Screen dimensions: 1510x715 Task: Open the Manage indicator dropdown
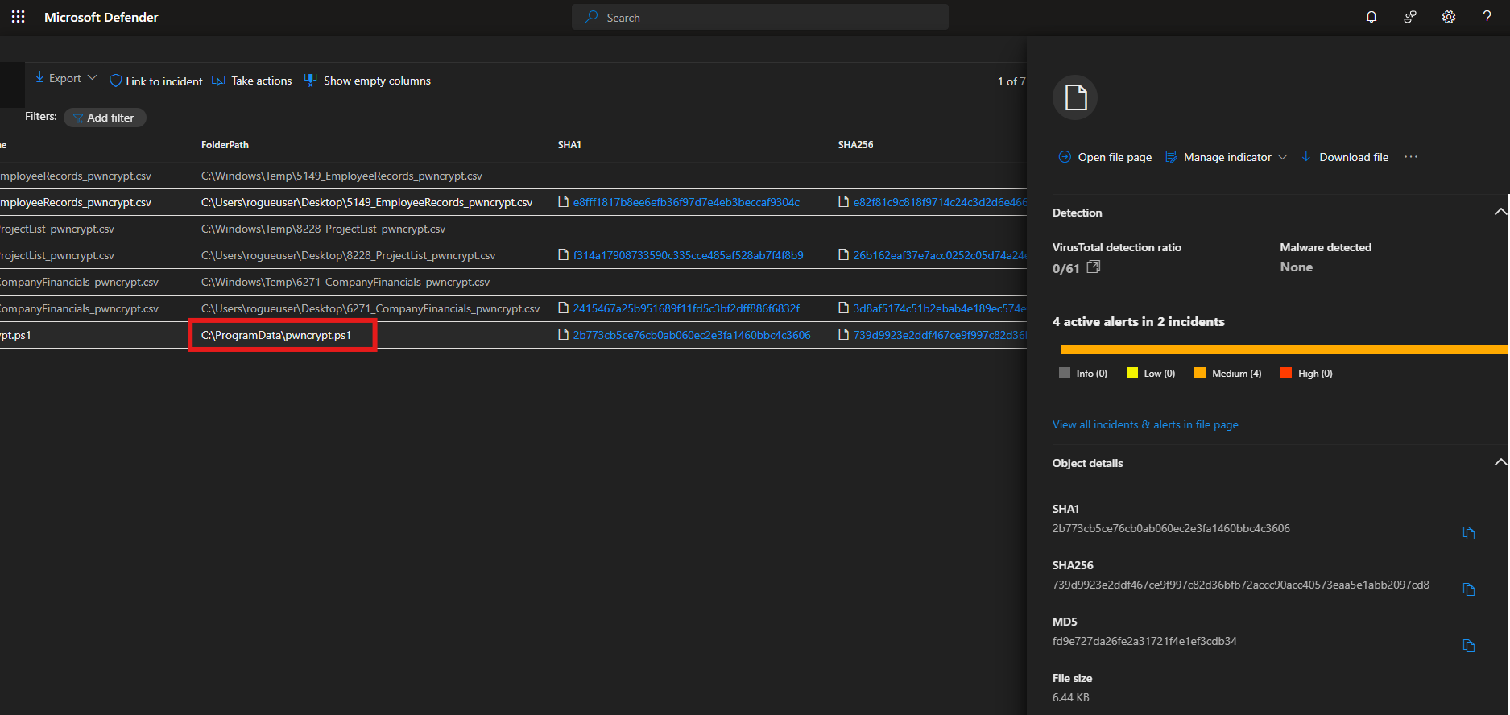[1227, 157]
